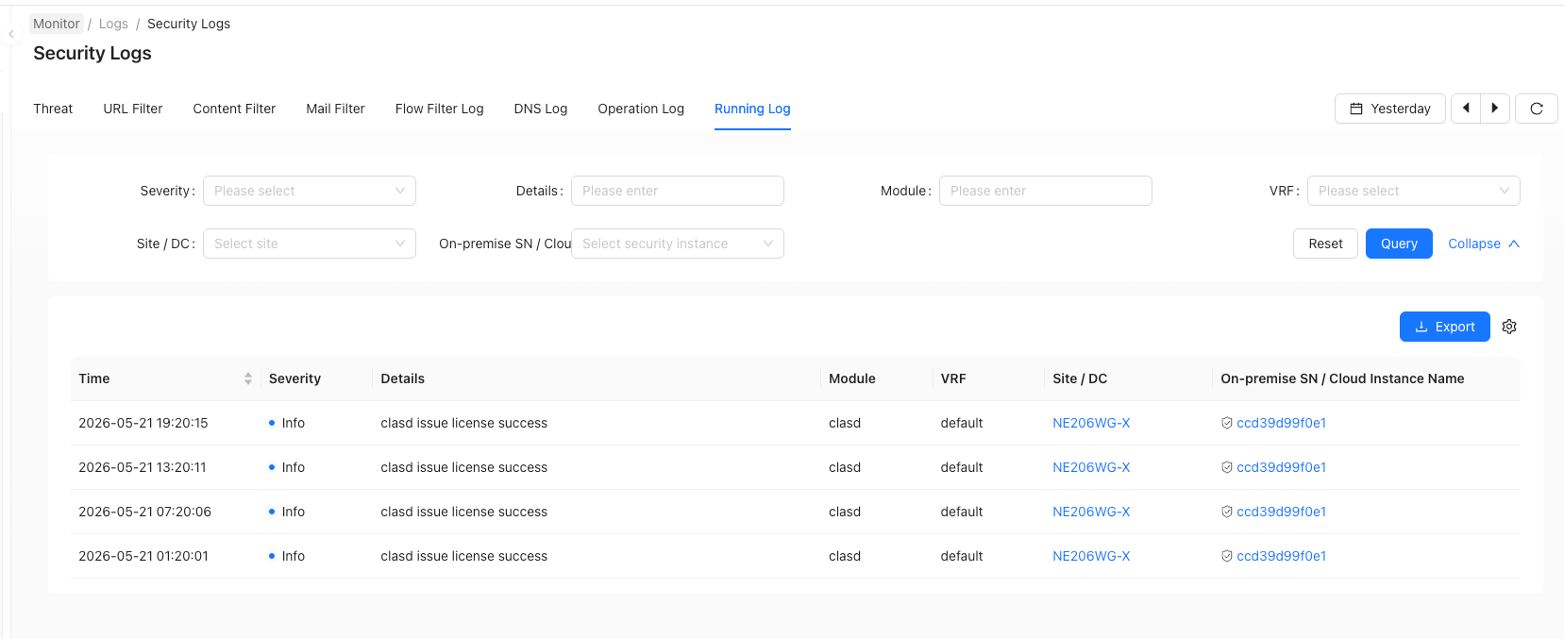
Task: Open the Site / DC select
Action: pos(310,244)
